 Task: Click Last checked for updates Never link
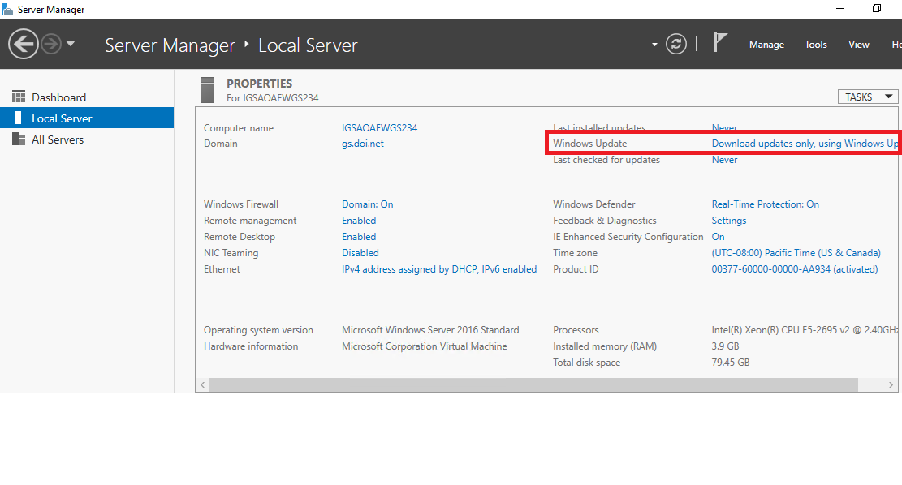[x=724, y=159]
